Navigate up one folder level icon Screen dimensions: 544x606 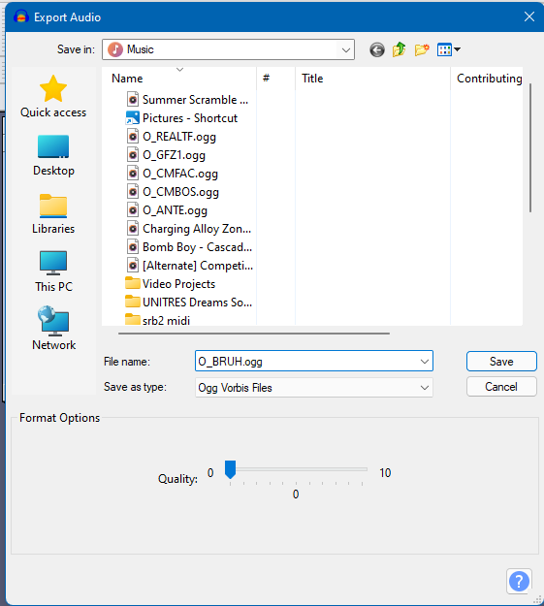(x=399, y=49)
